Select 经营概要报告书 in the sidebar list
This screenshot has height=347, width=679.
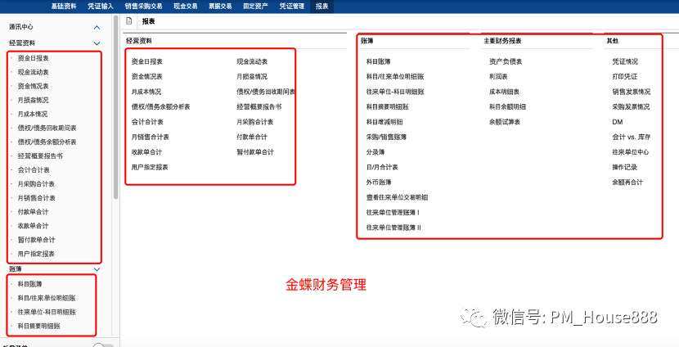[x=39, y=155]
